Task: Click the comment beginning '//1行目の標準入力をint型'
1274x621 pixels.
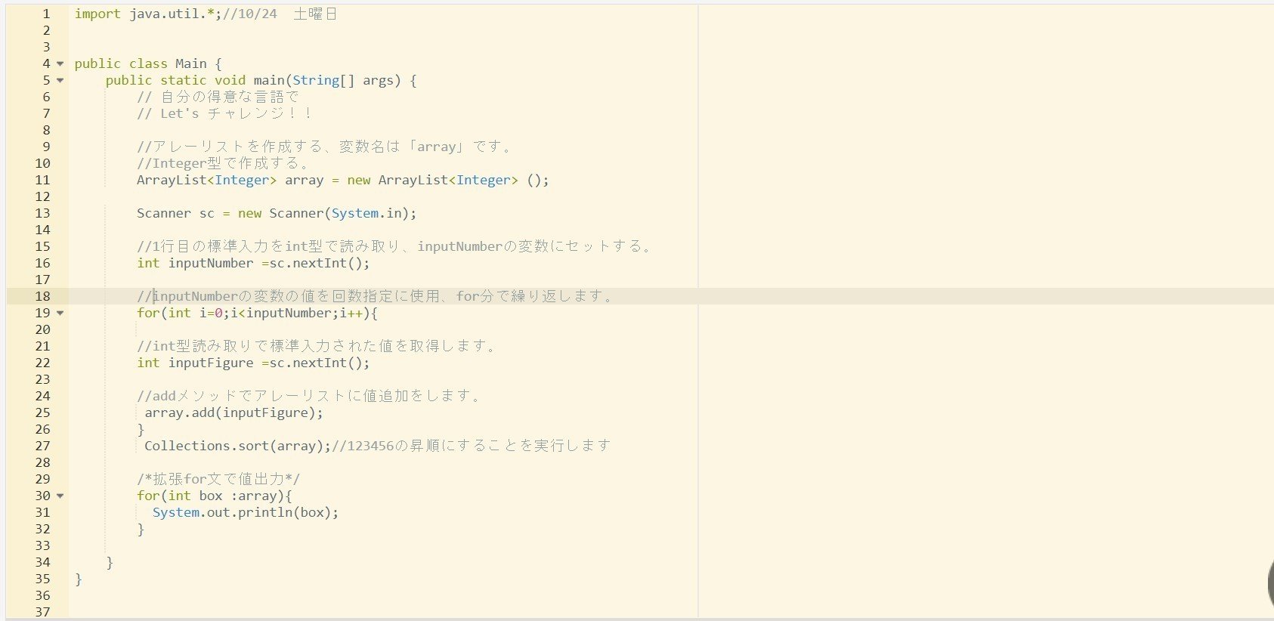Action: click(394, 247)
